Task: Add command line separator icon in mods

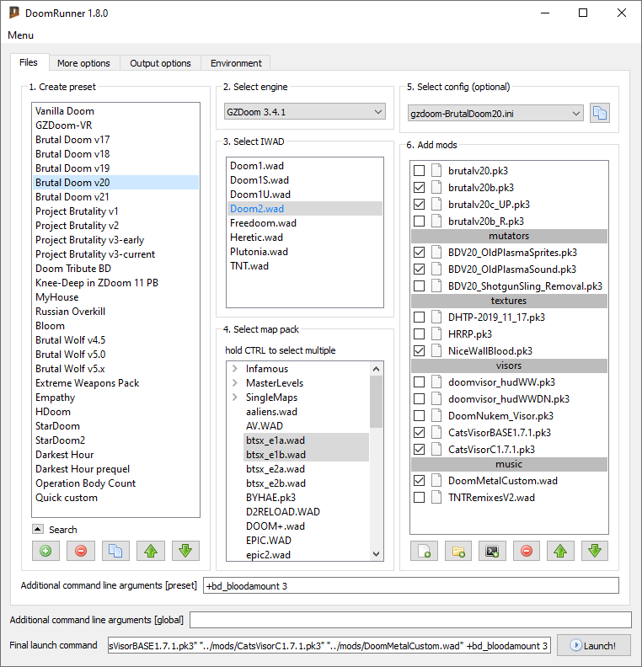Action: coord(492,552)
